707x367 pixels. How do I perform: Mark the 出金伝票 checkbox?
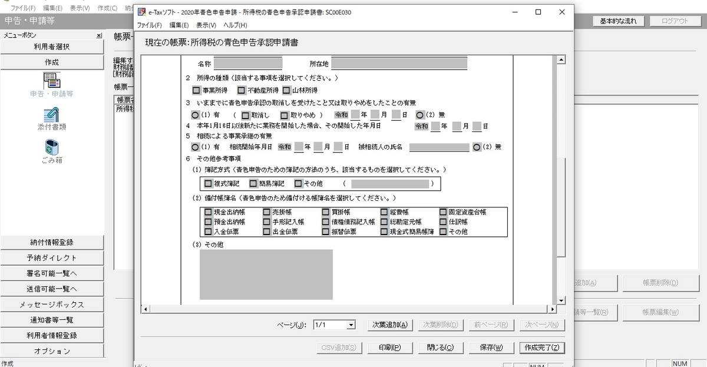point(266,232)
